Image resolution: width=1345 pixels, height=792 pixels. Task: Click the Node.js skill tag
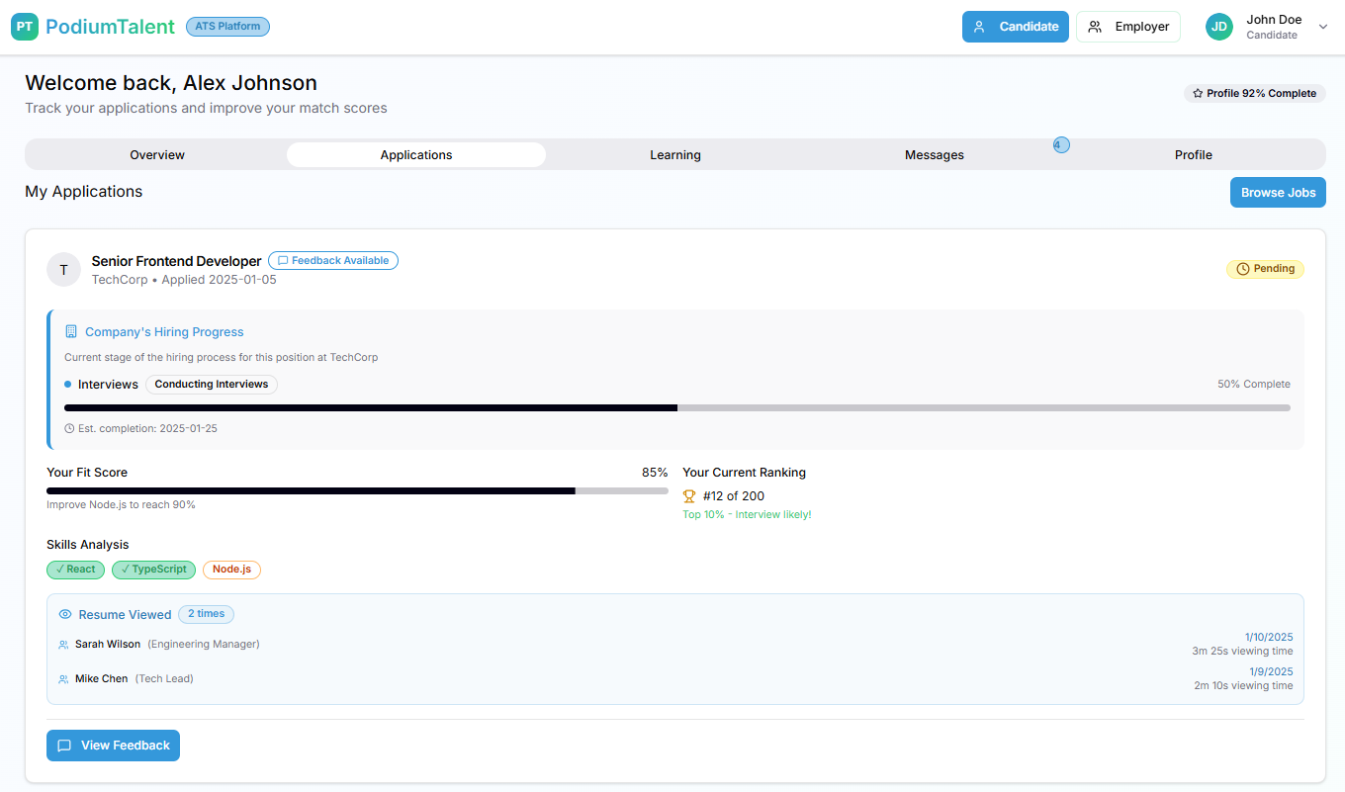pyautogui.click(x=231, y=570)
